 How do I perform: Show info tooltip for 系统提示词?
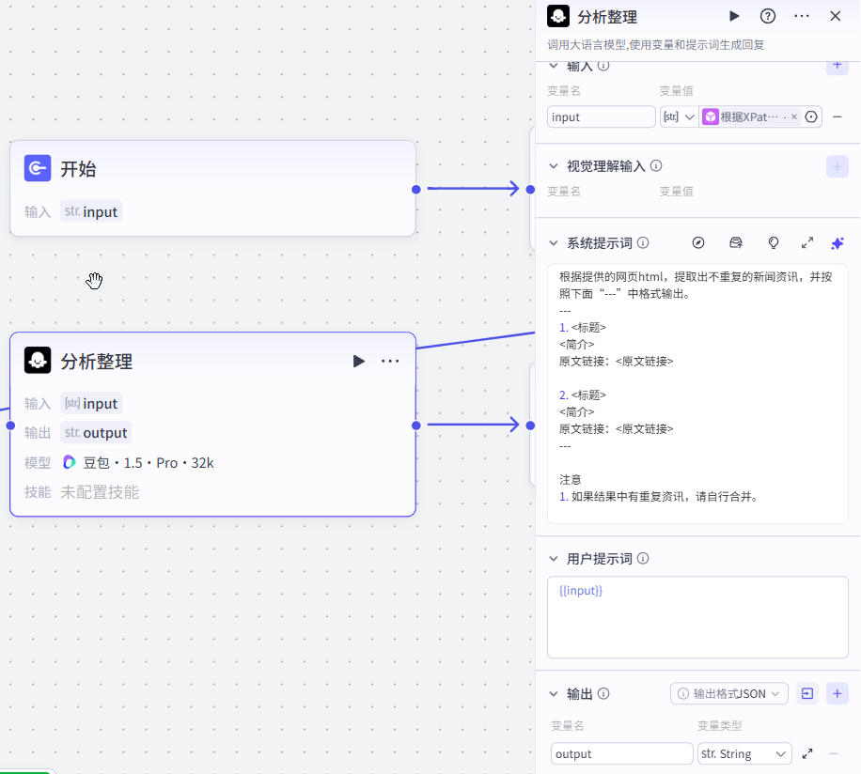point(643,242)
